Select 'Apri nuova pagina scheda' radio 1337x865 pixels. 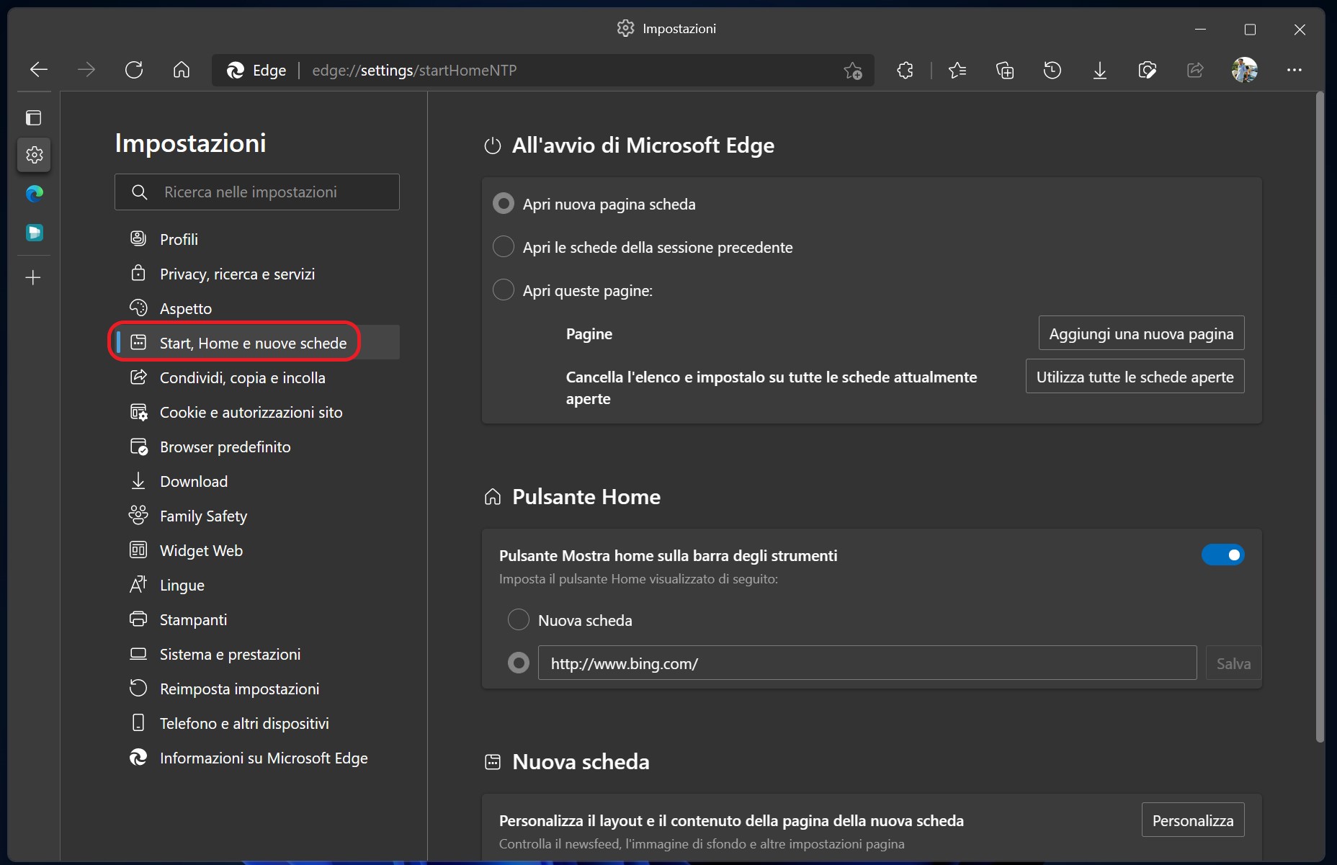click(504, 204)
